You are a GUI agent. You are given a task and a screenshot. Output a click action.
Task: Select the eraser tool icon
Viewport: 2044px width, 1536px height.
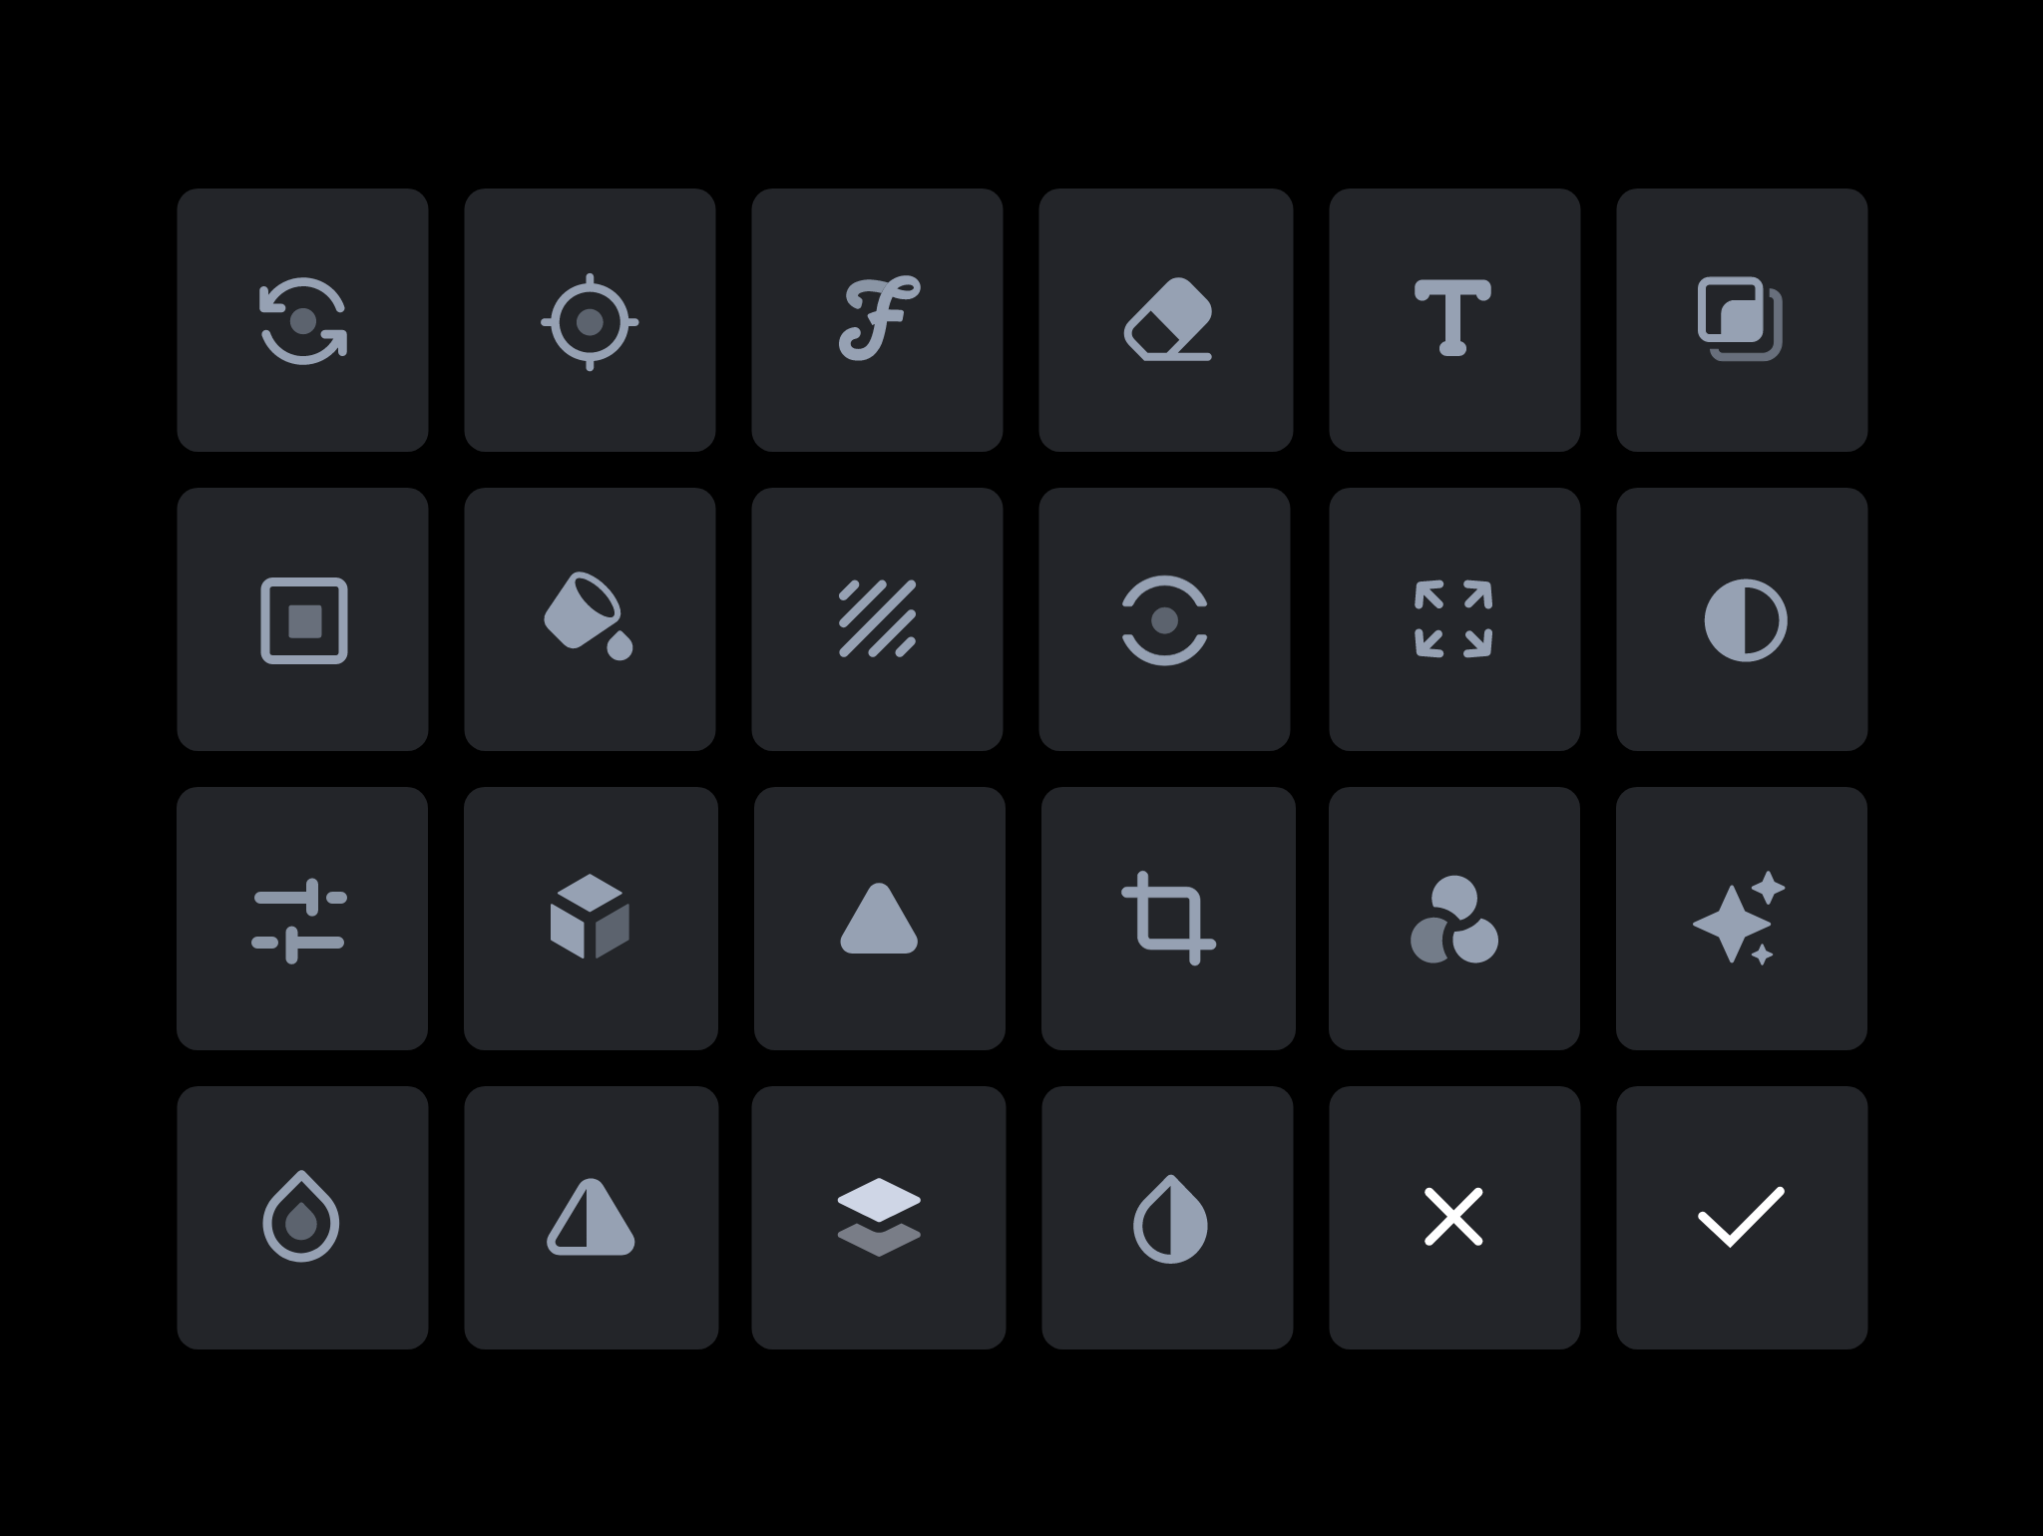coord(1167,320)
